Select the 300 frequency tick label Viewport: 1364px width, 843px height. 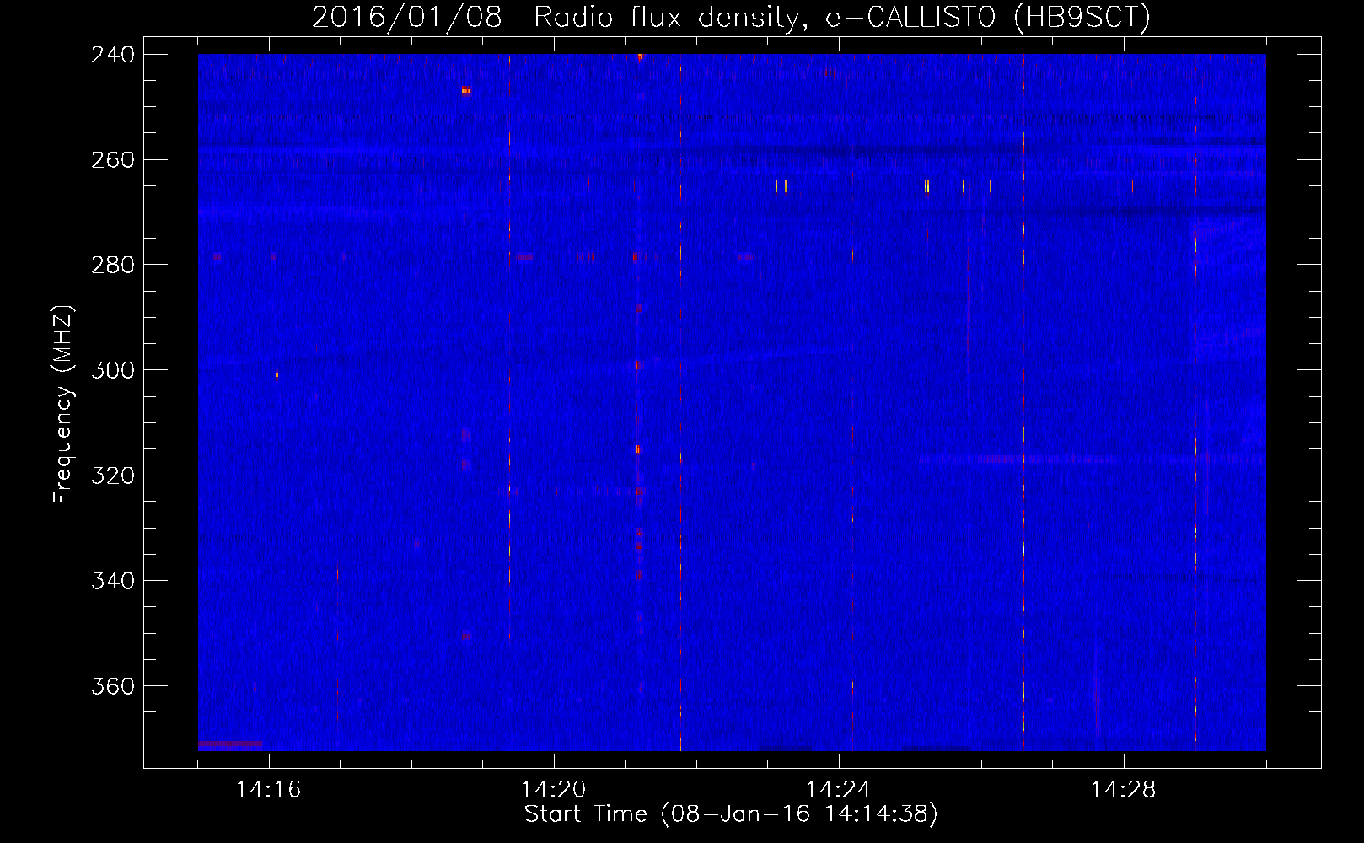[113, 370]
